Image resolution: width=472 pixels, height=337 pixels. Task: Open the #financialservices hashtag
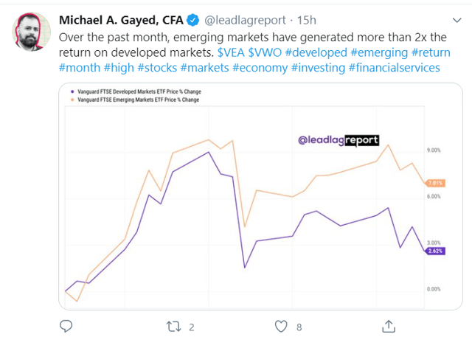(395, 68)
